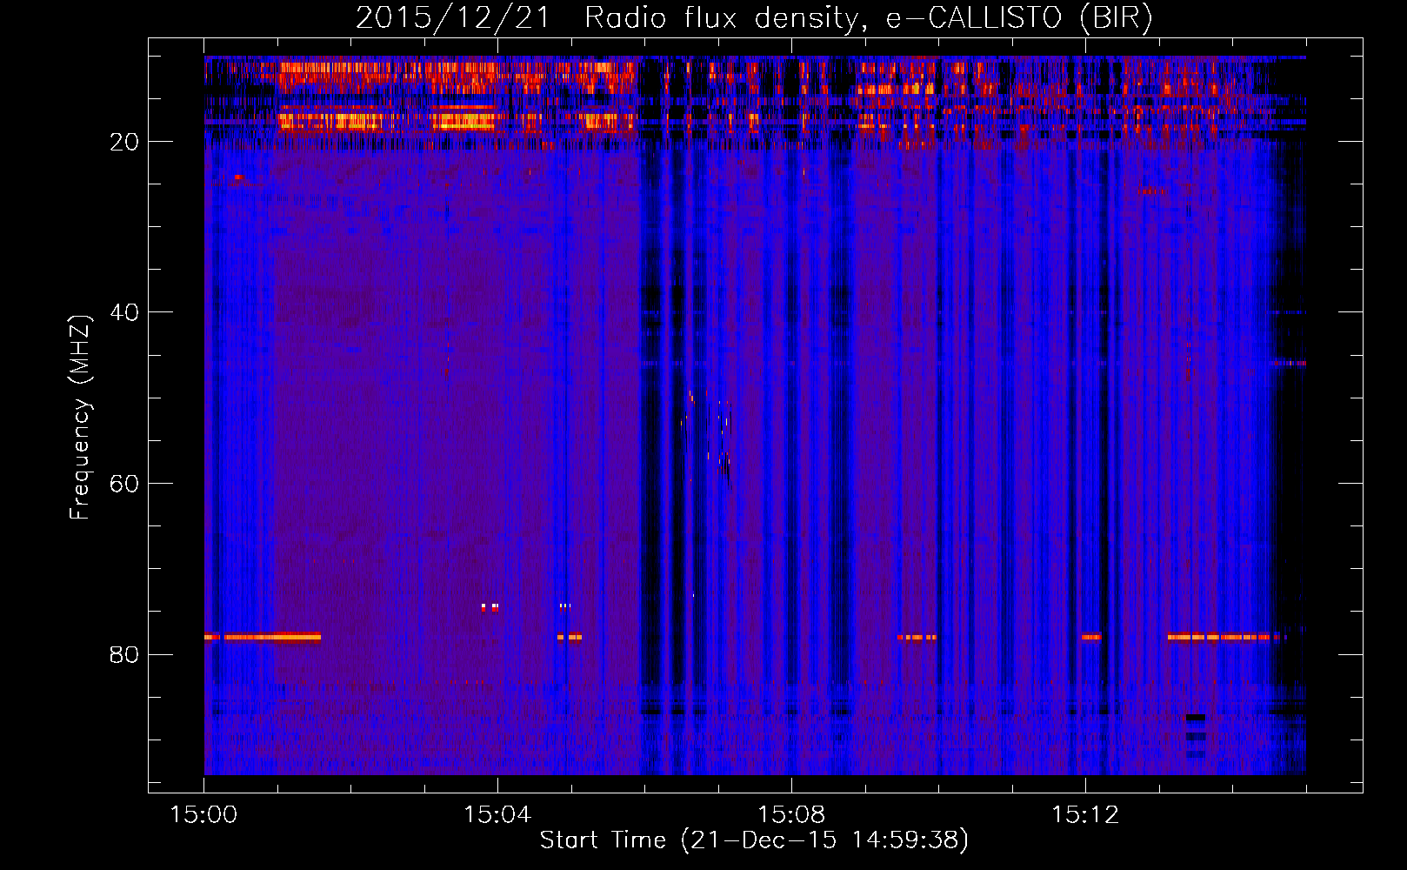Click the 'Start Time (21-Dec-15 14:59:38)' label
The width and height of the screenshot is (1407, 870).
point(754,840)
